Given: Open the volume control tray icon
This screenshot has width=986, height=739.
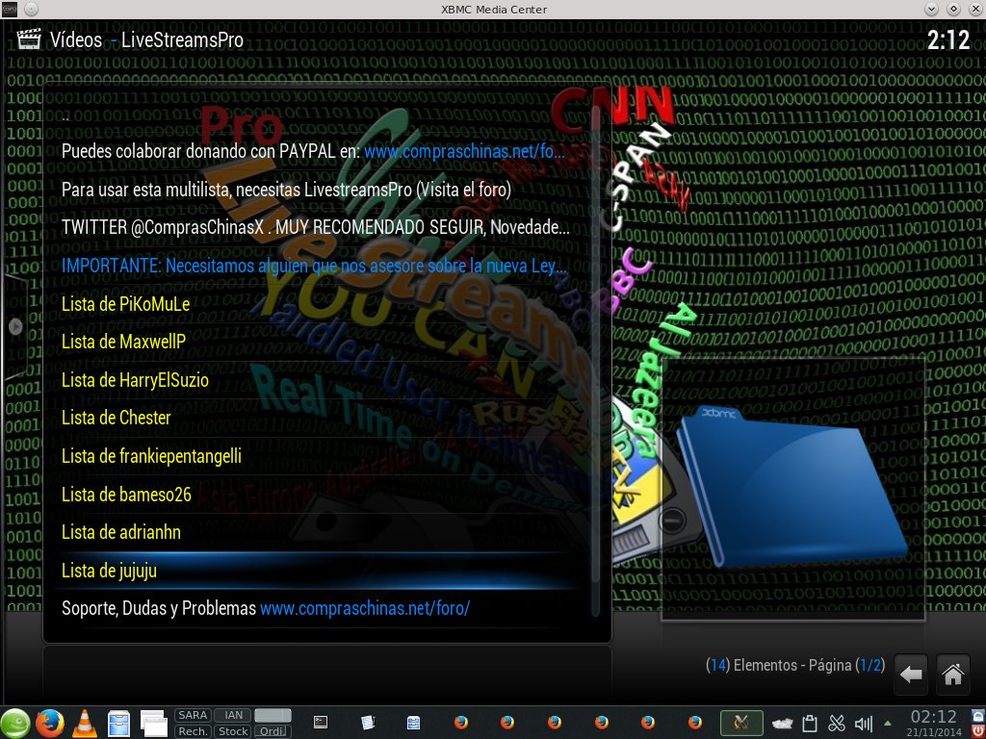Looking at the screenshot, I should [864, 724].
